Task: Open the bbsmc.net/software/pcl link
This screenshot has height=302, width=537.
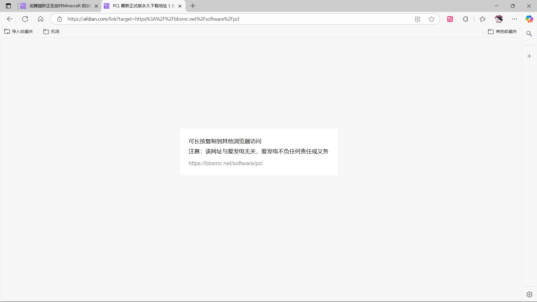Action: pos(225,163)
